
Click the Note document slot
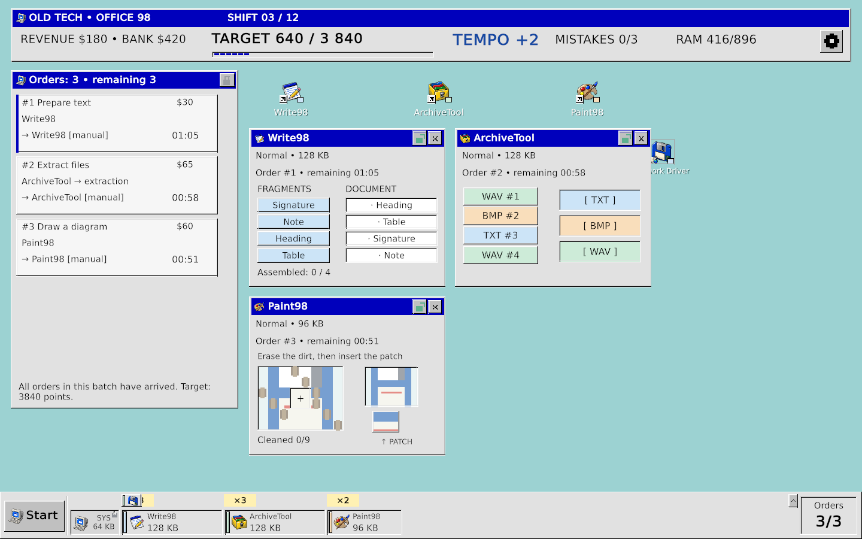point(391,255)
